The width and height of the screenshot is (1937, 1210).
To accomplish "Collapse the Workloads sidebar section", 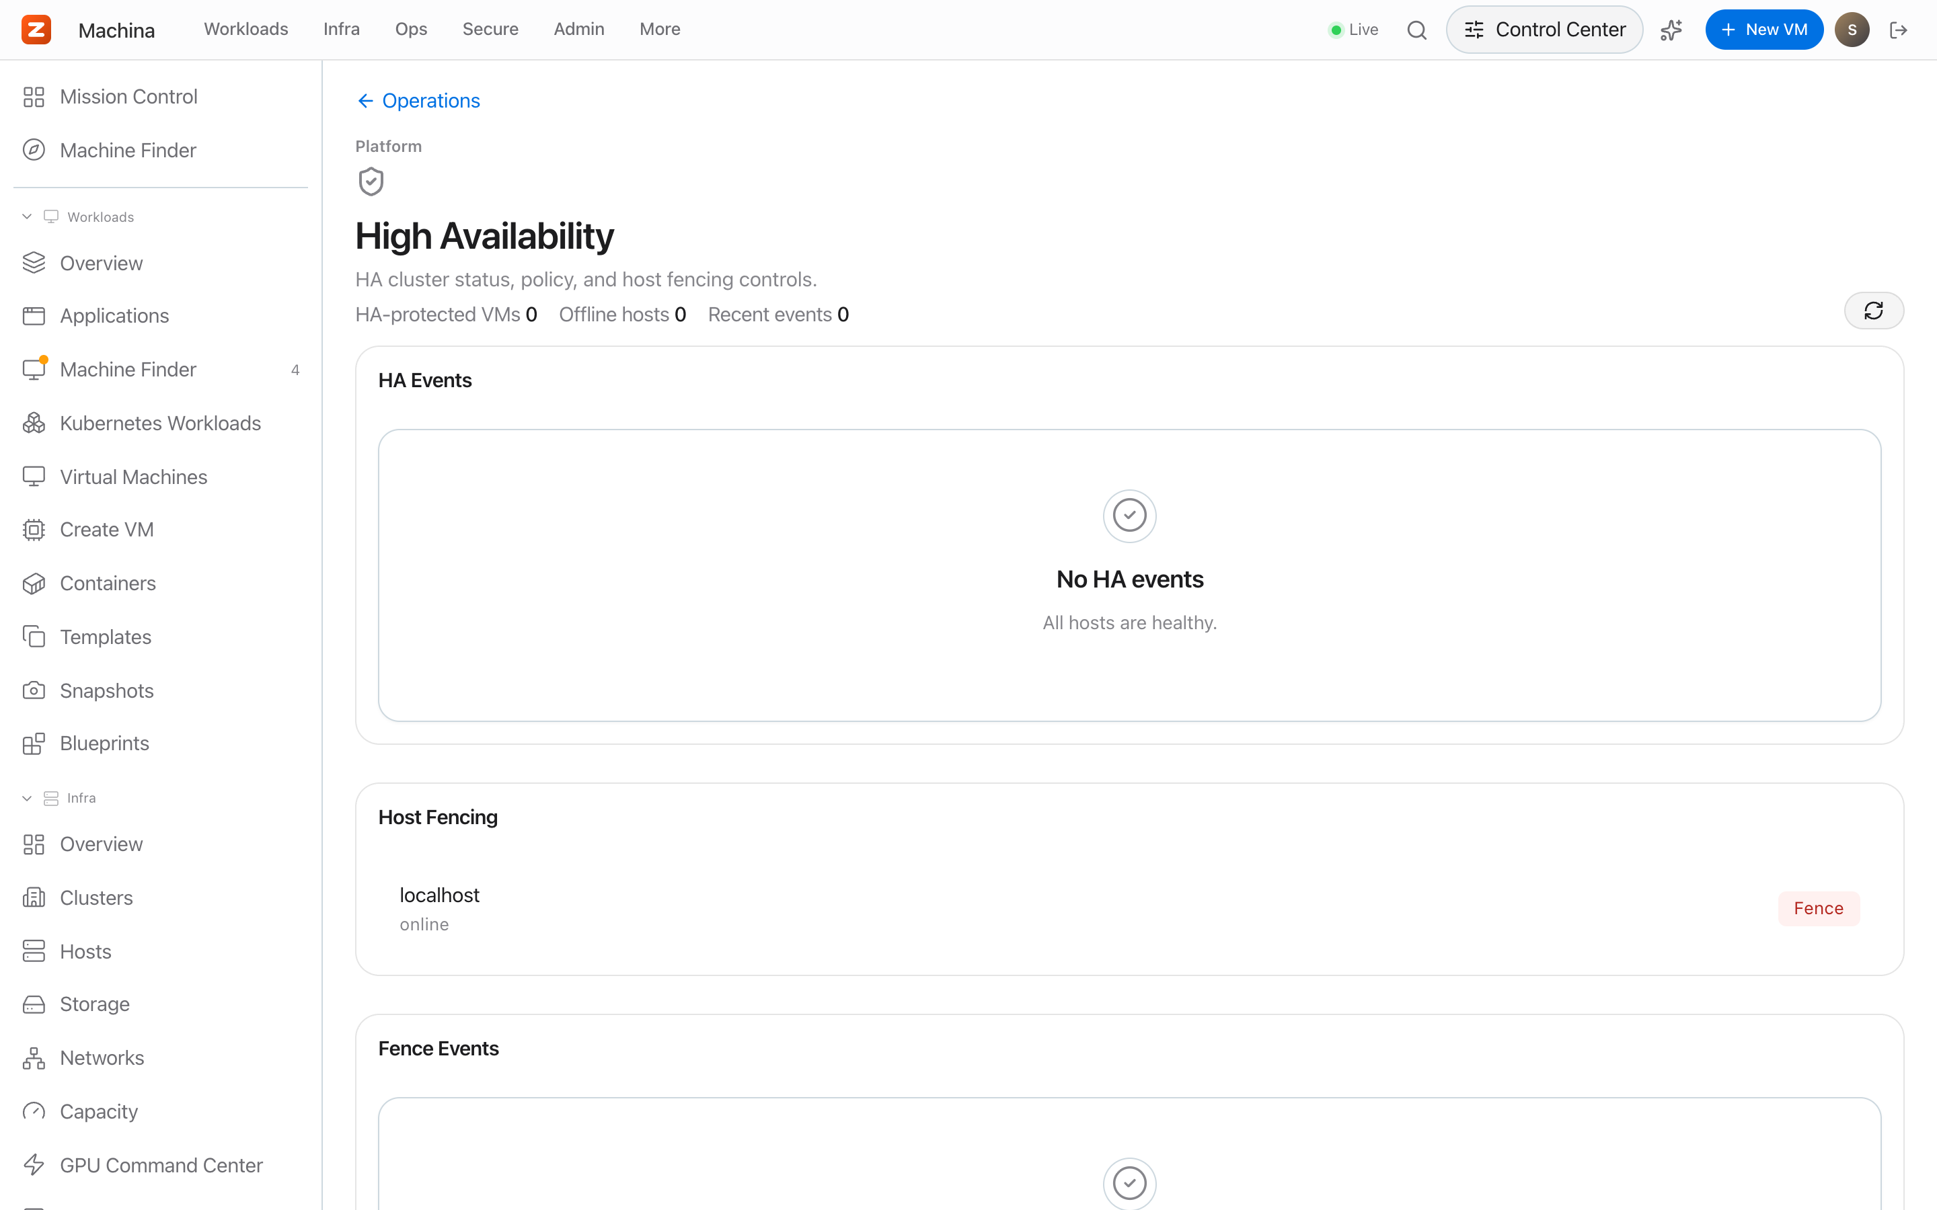I will click(x=79, y=217).
